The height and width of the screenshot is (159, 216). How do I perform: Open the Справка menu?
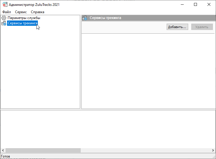tap(38, 12)
